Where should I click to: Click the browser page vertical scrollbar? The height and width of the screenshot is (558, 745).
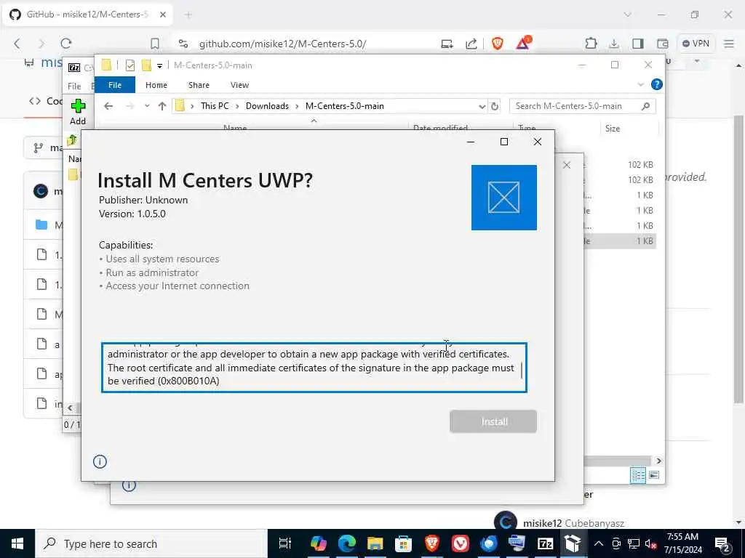click(739, 259)
